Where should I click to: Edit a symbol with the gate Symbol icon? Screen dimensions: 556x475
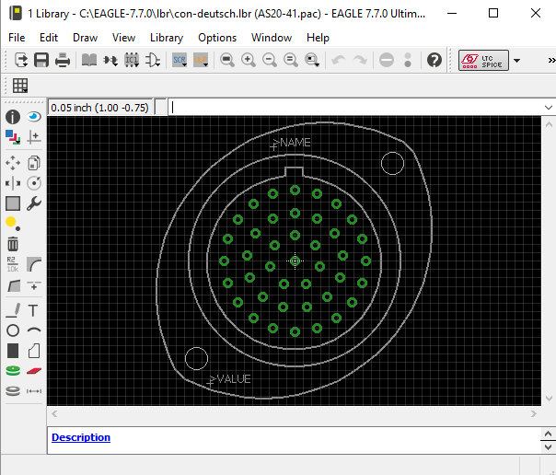pos(153,60)
